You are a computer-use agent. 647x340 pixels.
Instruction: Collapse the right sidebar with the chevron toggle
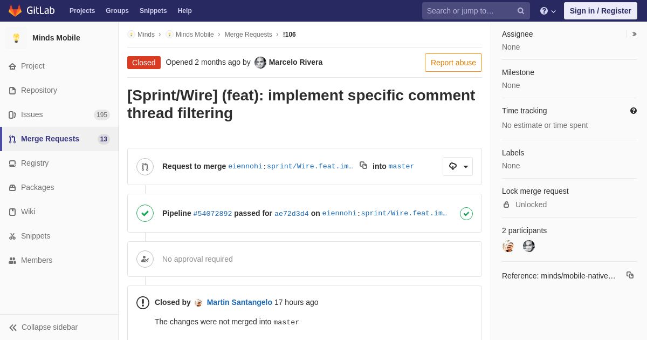point(634,34)
